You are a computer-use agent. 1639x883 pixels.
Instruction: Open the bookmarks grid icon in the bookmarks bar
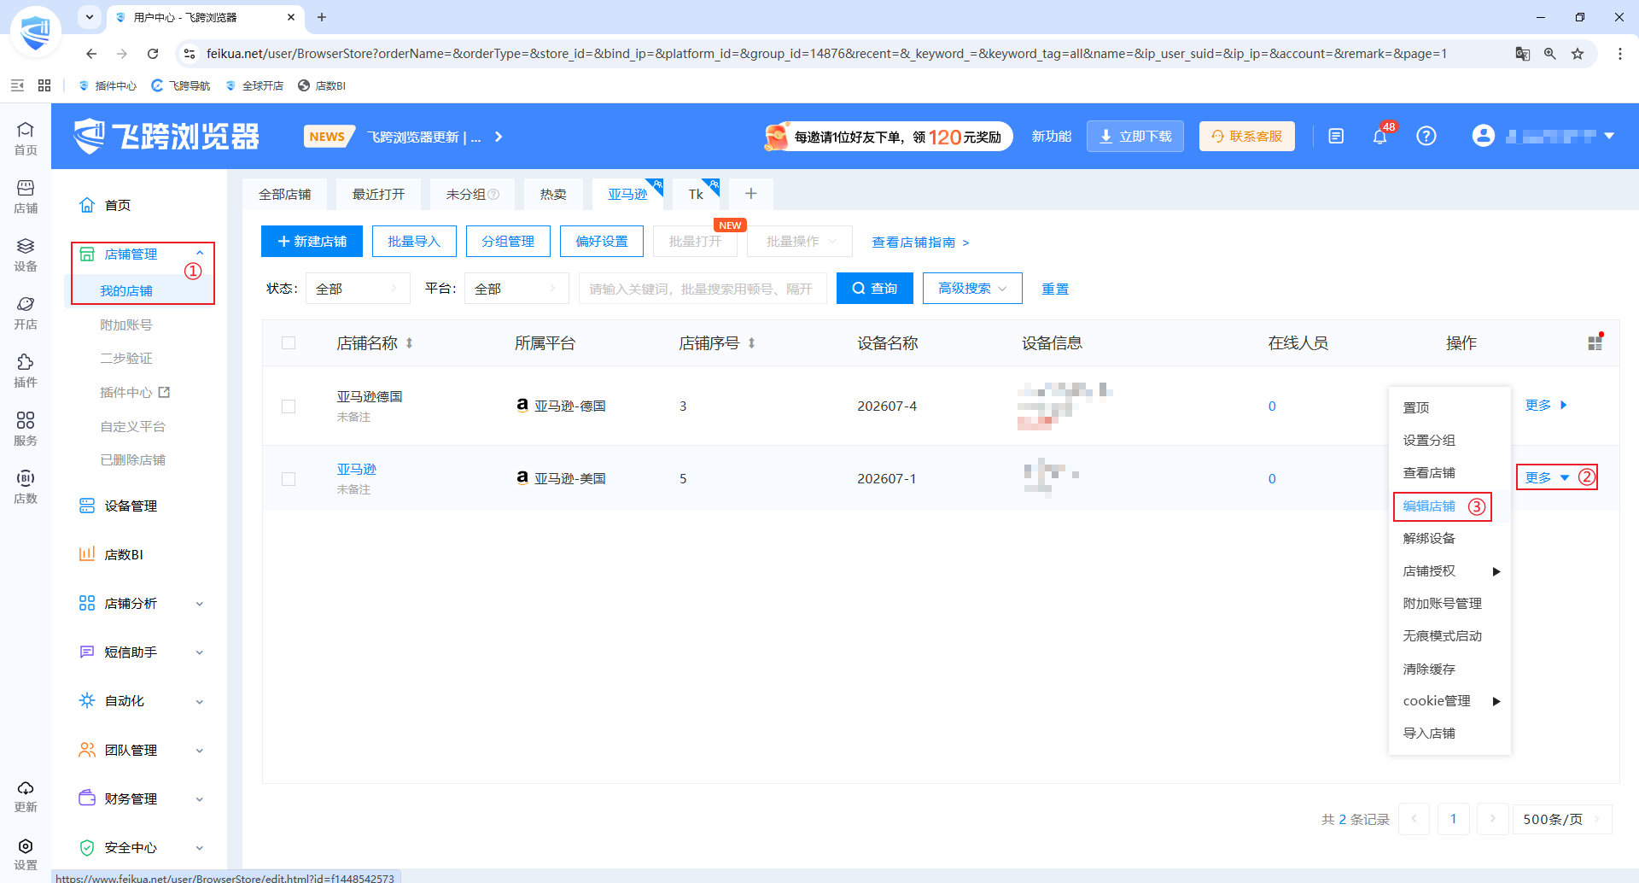(44, 85)
